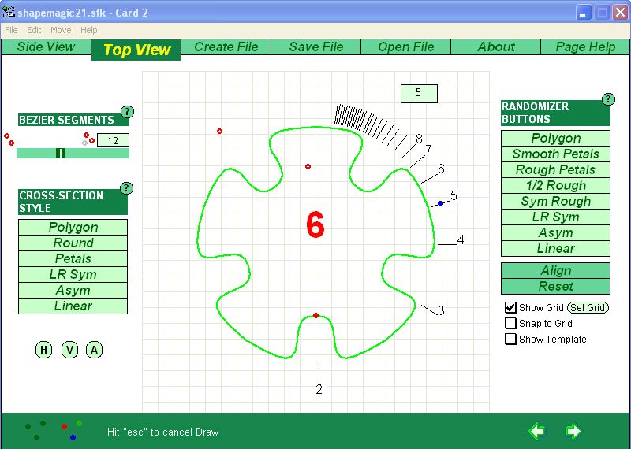
Task: Go to previous card with left arrow
Action: (537, 431)
